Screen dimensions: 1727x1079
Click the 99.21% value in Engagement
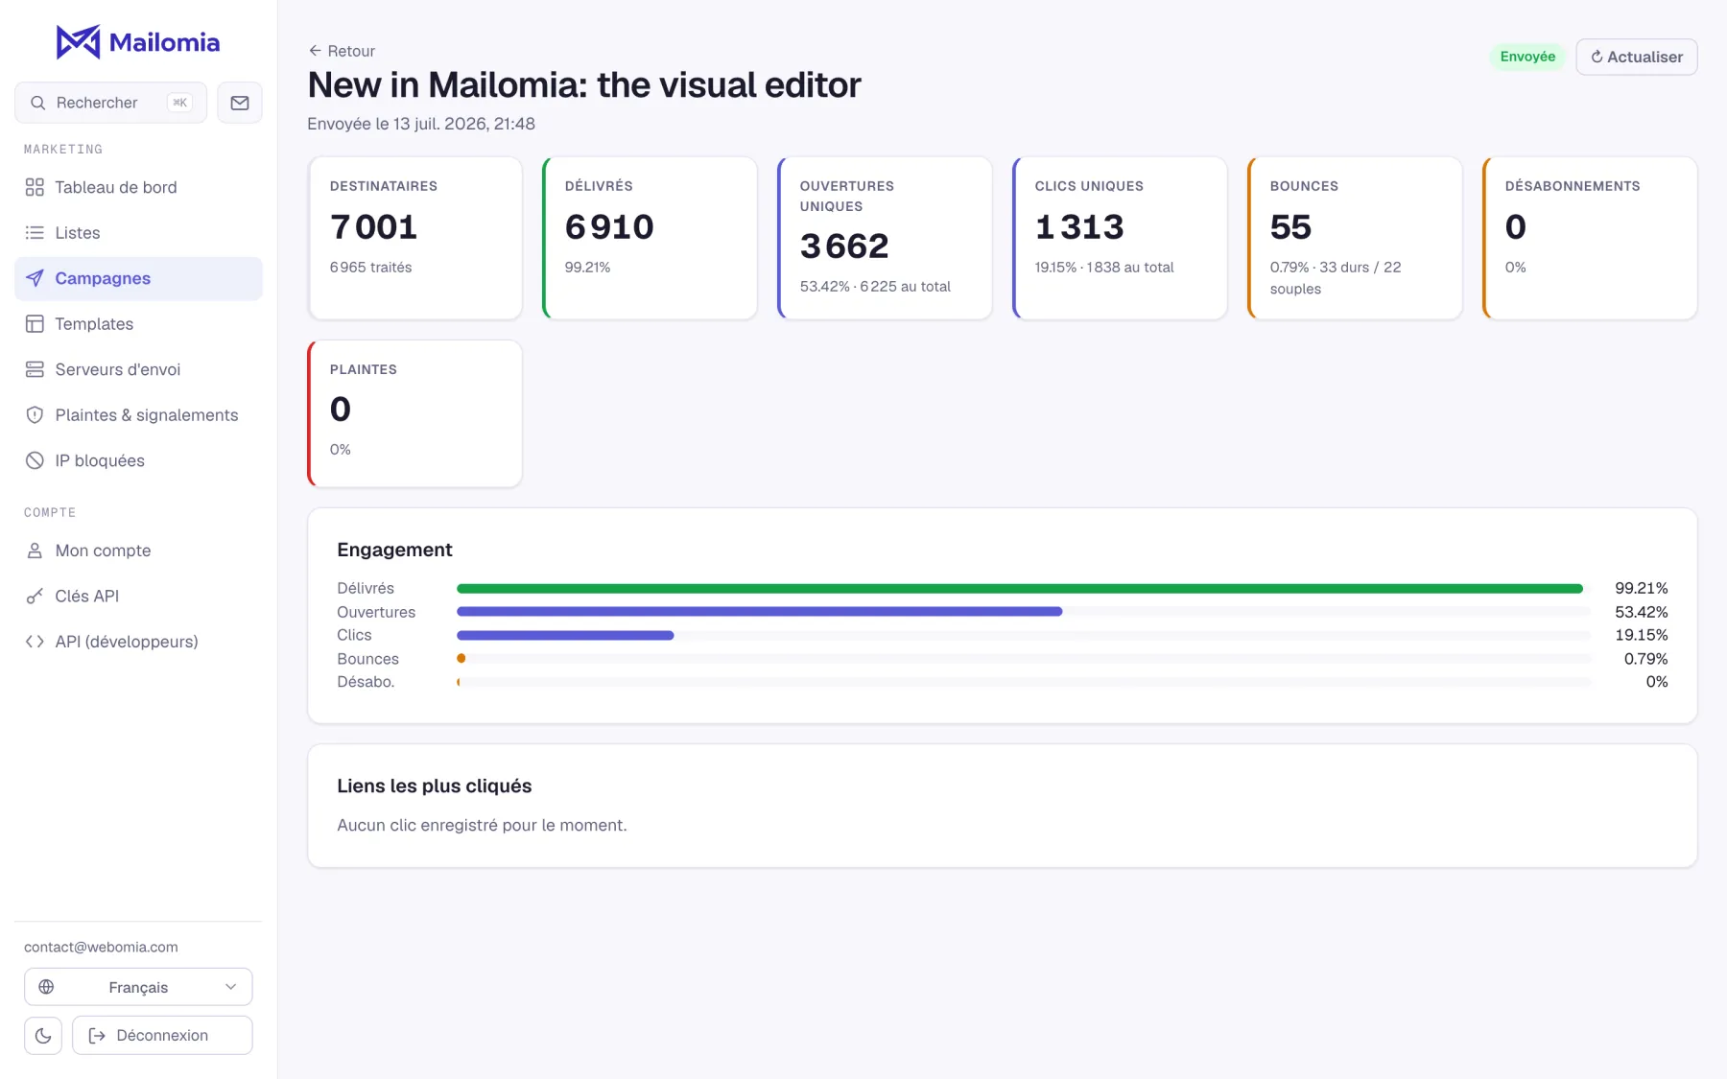coord(1641,588)
